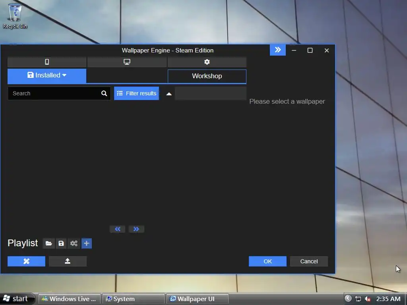Expand the Installed dropdown tab

pyautogui.click(x=47, y=76)
